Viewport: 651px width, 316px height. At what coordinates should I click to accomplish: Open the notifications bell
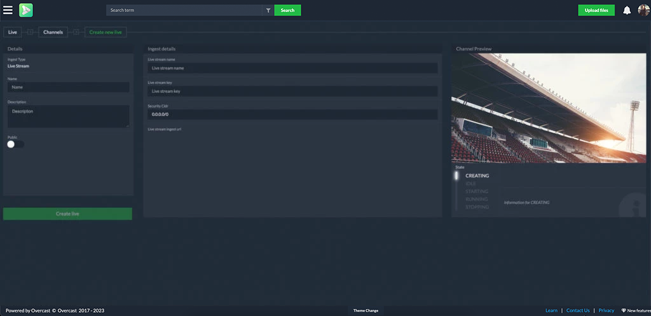click(x=627, y=10)
